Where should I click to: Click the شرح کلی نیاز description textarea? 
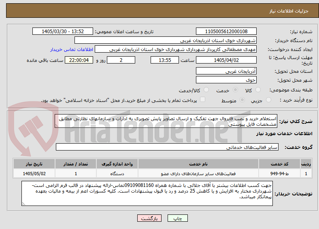point(166,121)
